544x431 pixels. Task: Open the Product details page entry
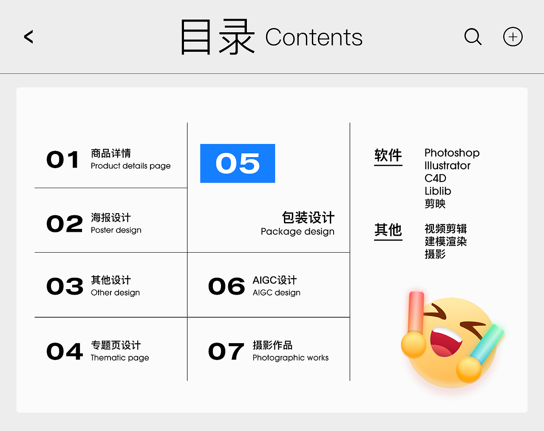click(130, 160)
